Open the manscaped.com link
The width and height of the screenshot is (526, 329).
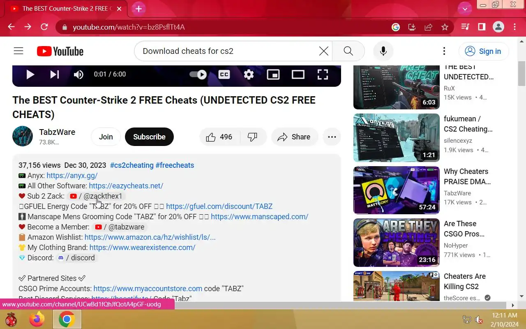[260, 217]
